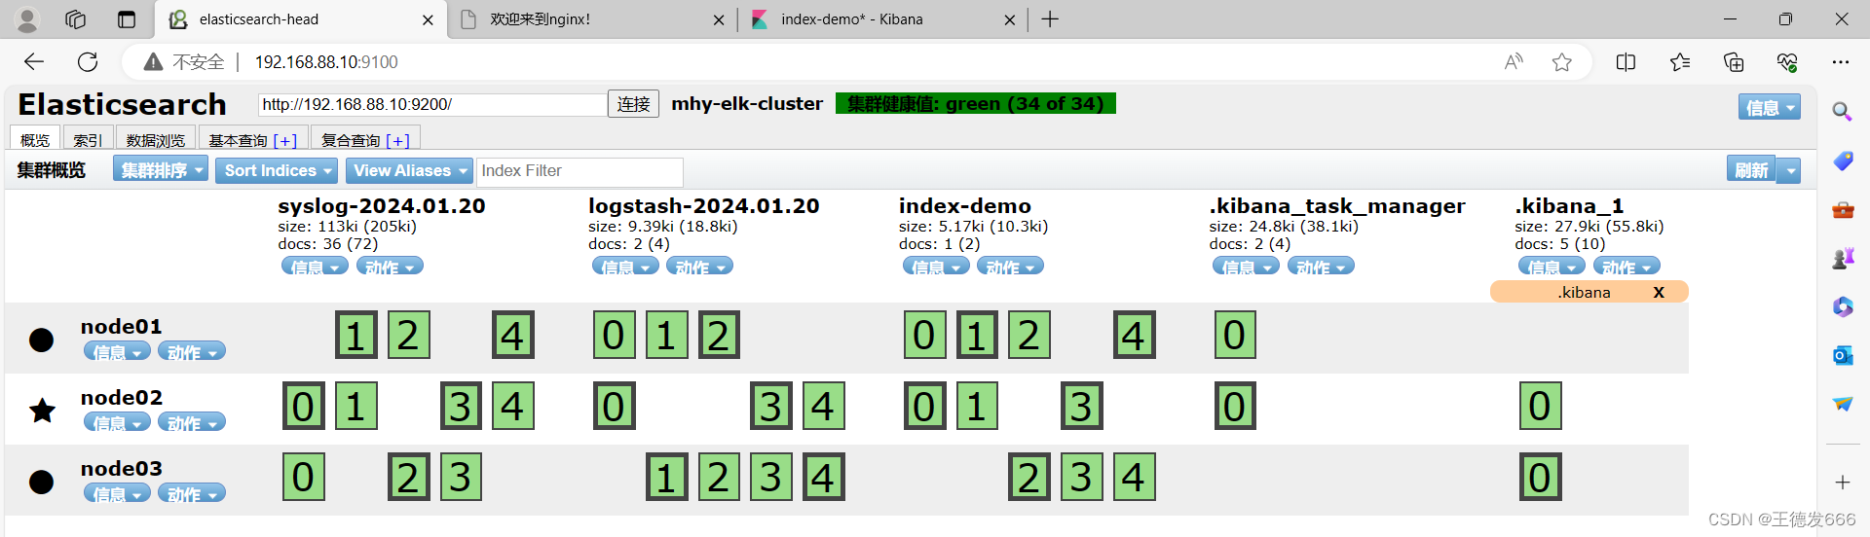Click the profile avatar icon
1870x537 pixels.
[x=27, y=19]
